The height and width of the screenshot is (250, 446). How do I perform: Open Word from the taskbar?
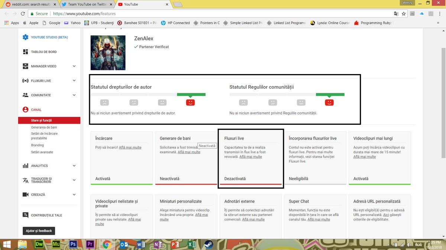[140, 244]
